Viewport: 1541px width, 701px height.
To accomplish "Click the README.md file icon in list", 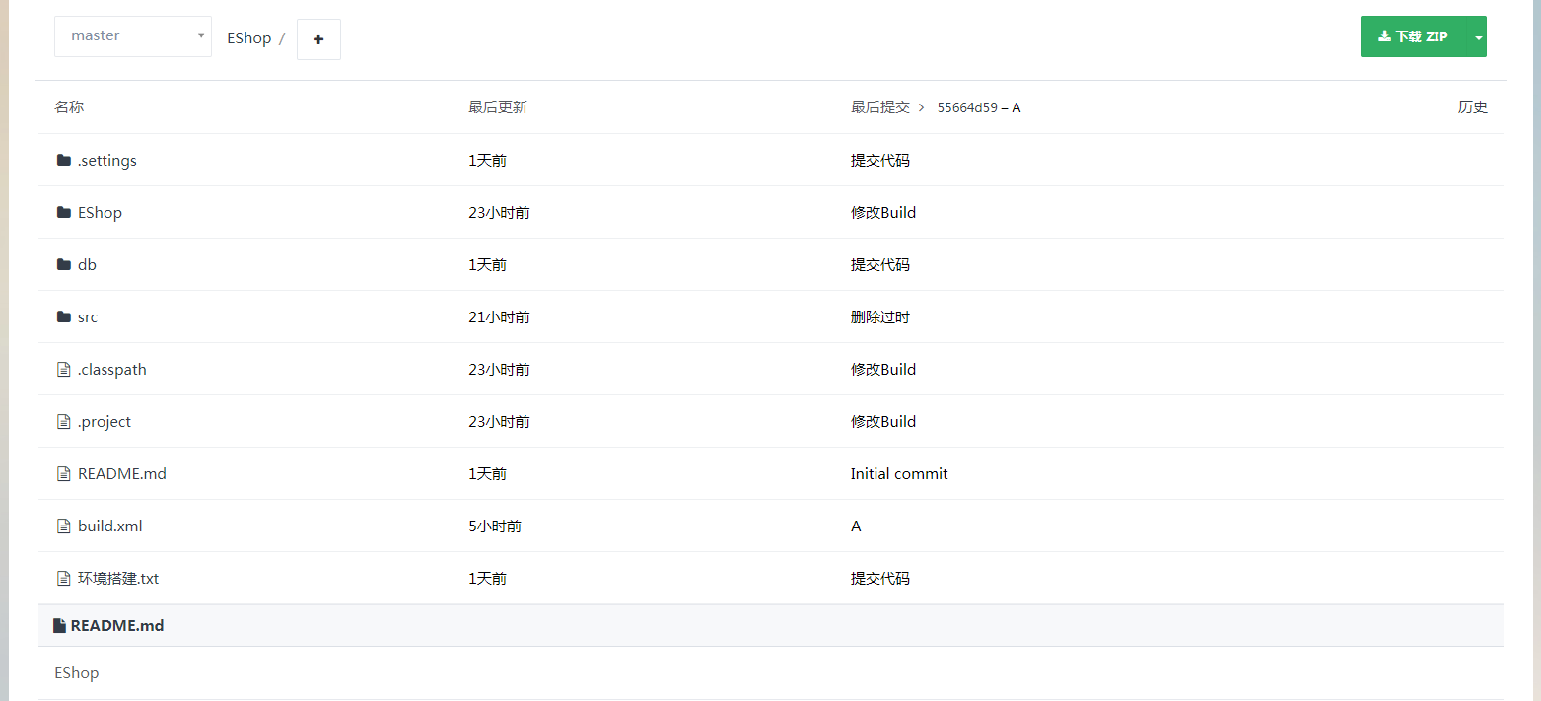I will (64, 473).
